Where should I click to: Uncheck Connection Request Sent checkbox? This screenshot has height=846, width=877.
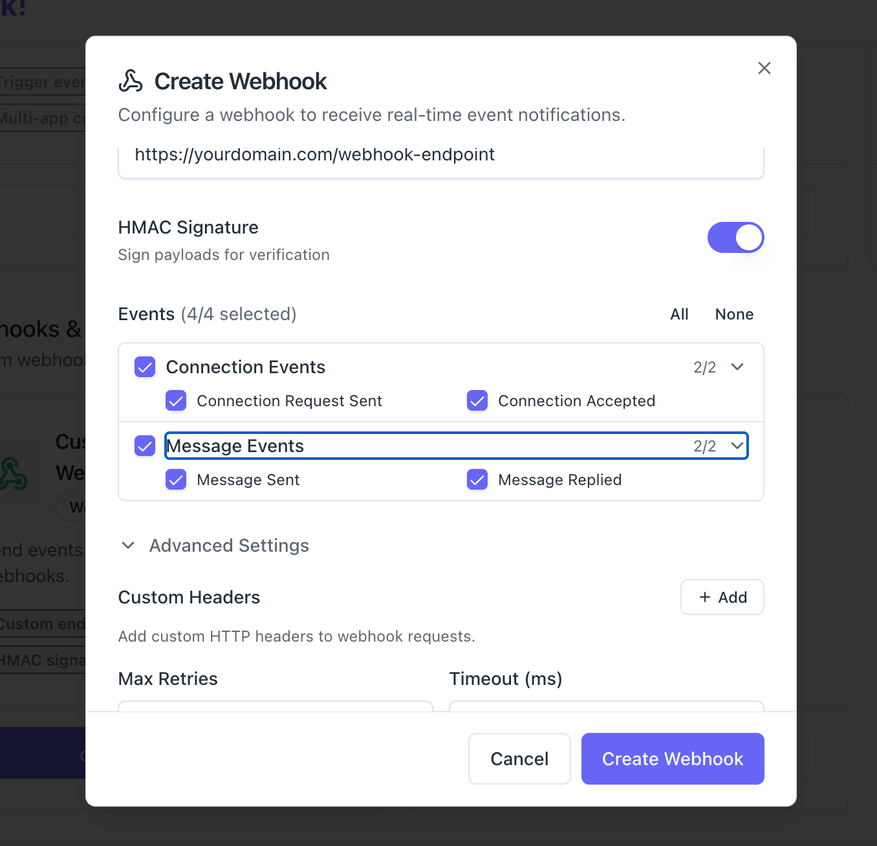point(176,401)
